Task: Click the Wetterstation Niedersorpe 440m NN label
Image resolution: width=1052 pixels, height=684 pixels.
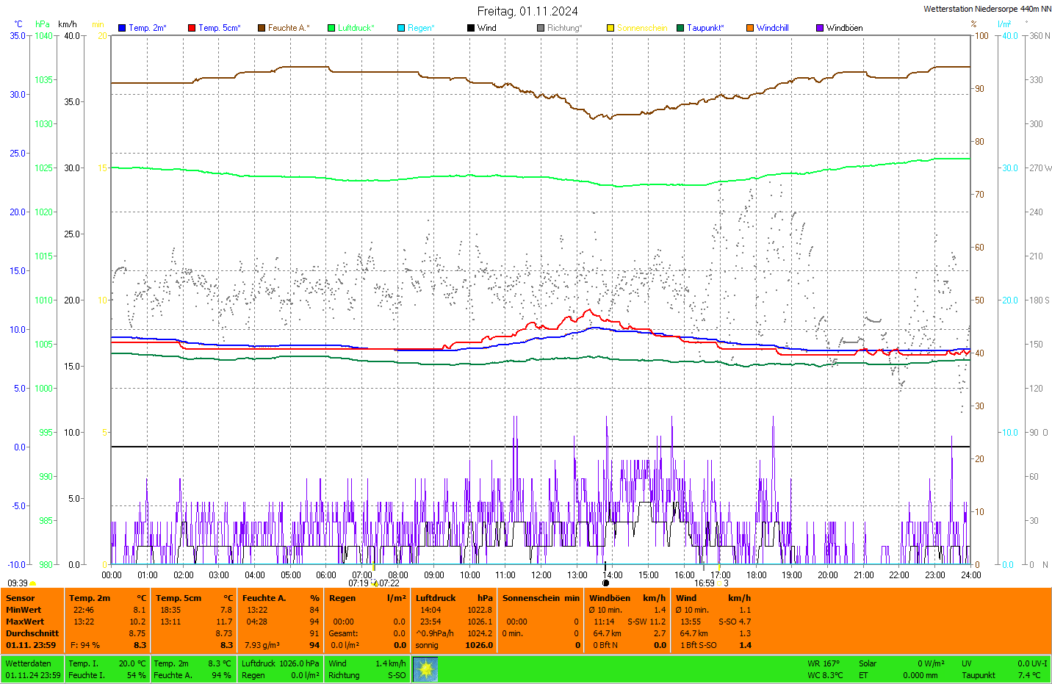Action: (x=987, y=10)
